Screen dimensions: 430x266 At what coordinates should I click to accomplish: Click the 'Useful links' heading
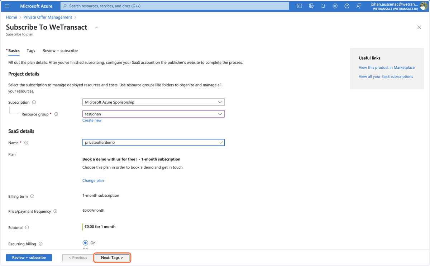click(x=369, y=58)
